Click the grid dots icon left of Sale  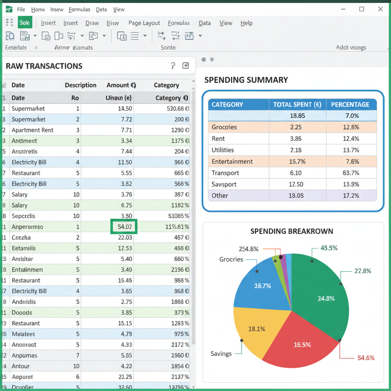[x=10, y=23]
